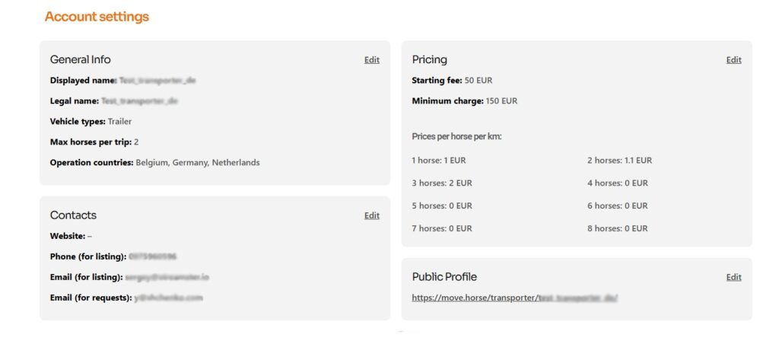Click the 3 horses 2 EUR price
This screenshot has height=347, width=779.
(x=441, y=183)
